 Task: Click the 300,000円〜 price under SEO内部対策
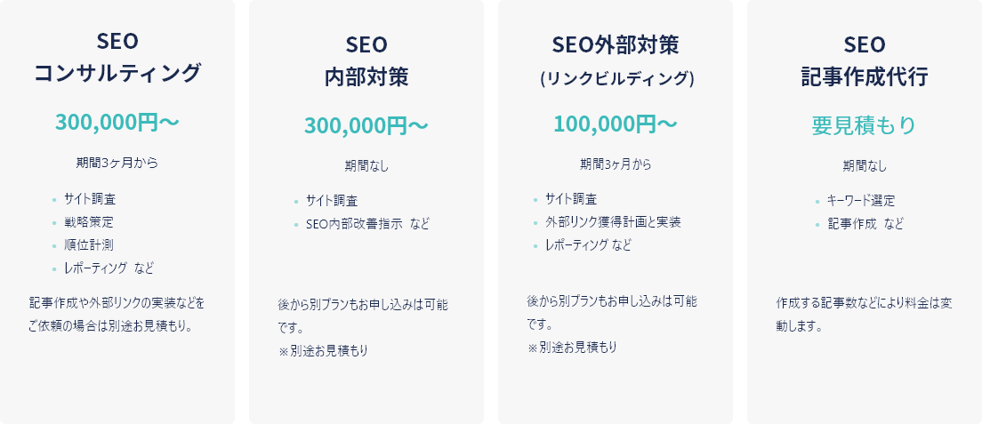[366, 125]
